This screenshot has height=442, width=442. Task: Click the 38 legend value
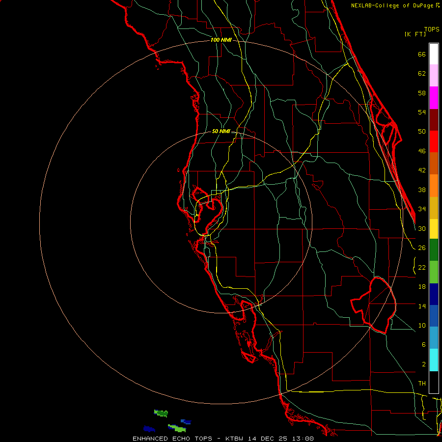click(422, 190)
